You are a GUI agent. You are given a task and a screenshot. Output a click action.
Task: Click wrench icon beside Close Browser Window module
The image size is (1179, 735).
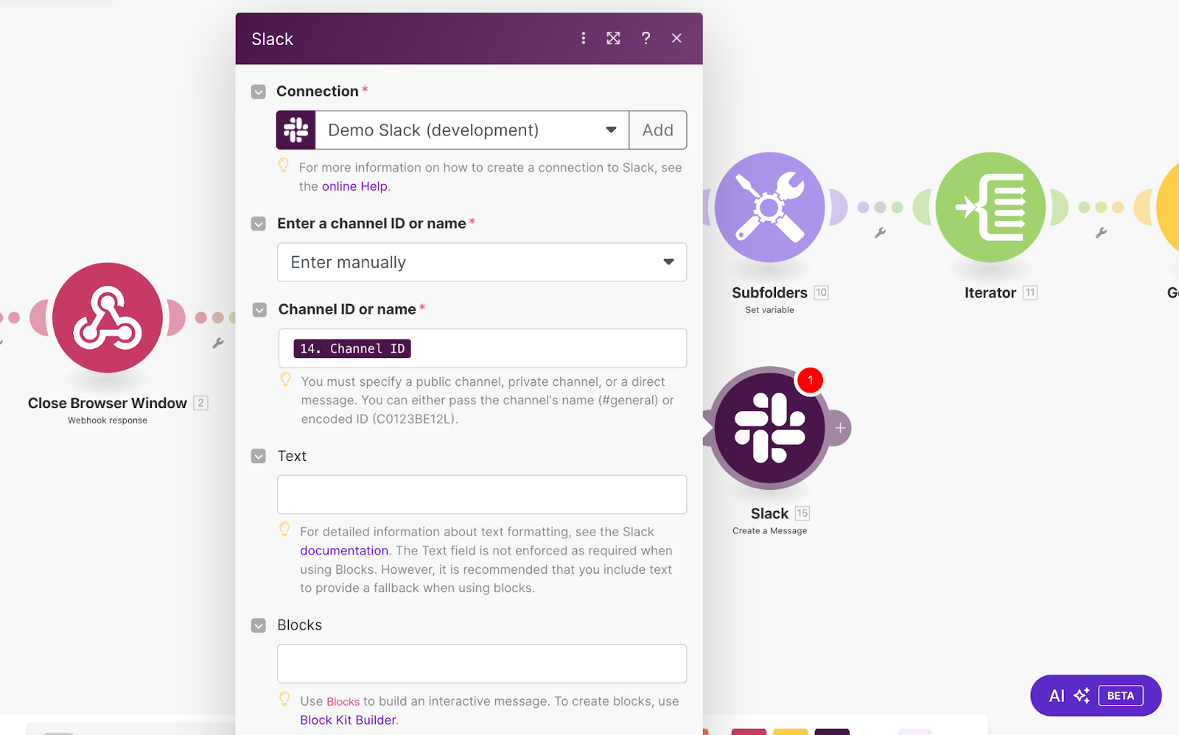point(218,343)
